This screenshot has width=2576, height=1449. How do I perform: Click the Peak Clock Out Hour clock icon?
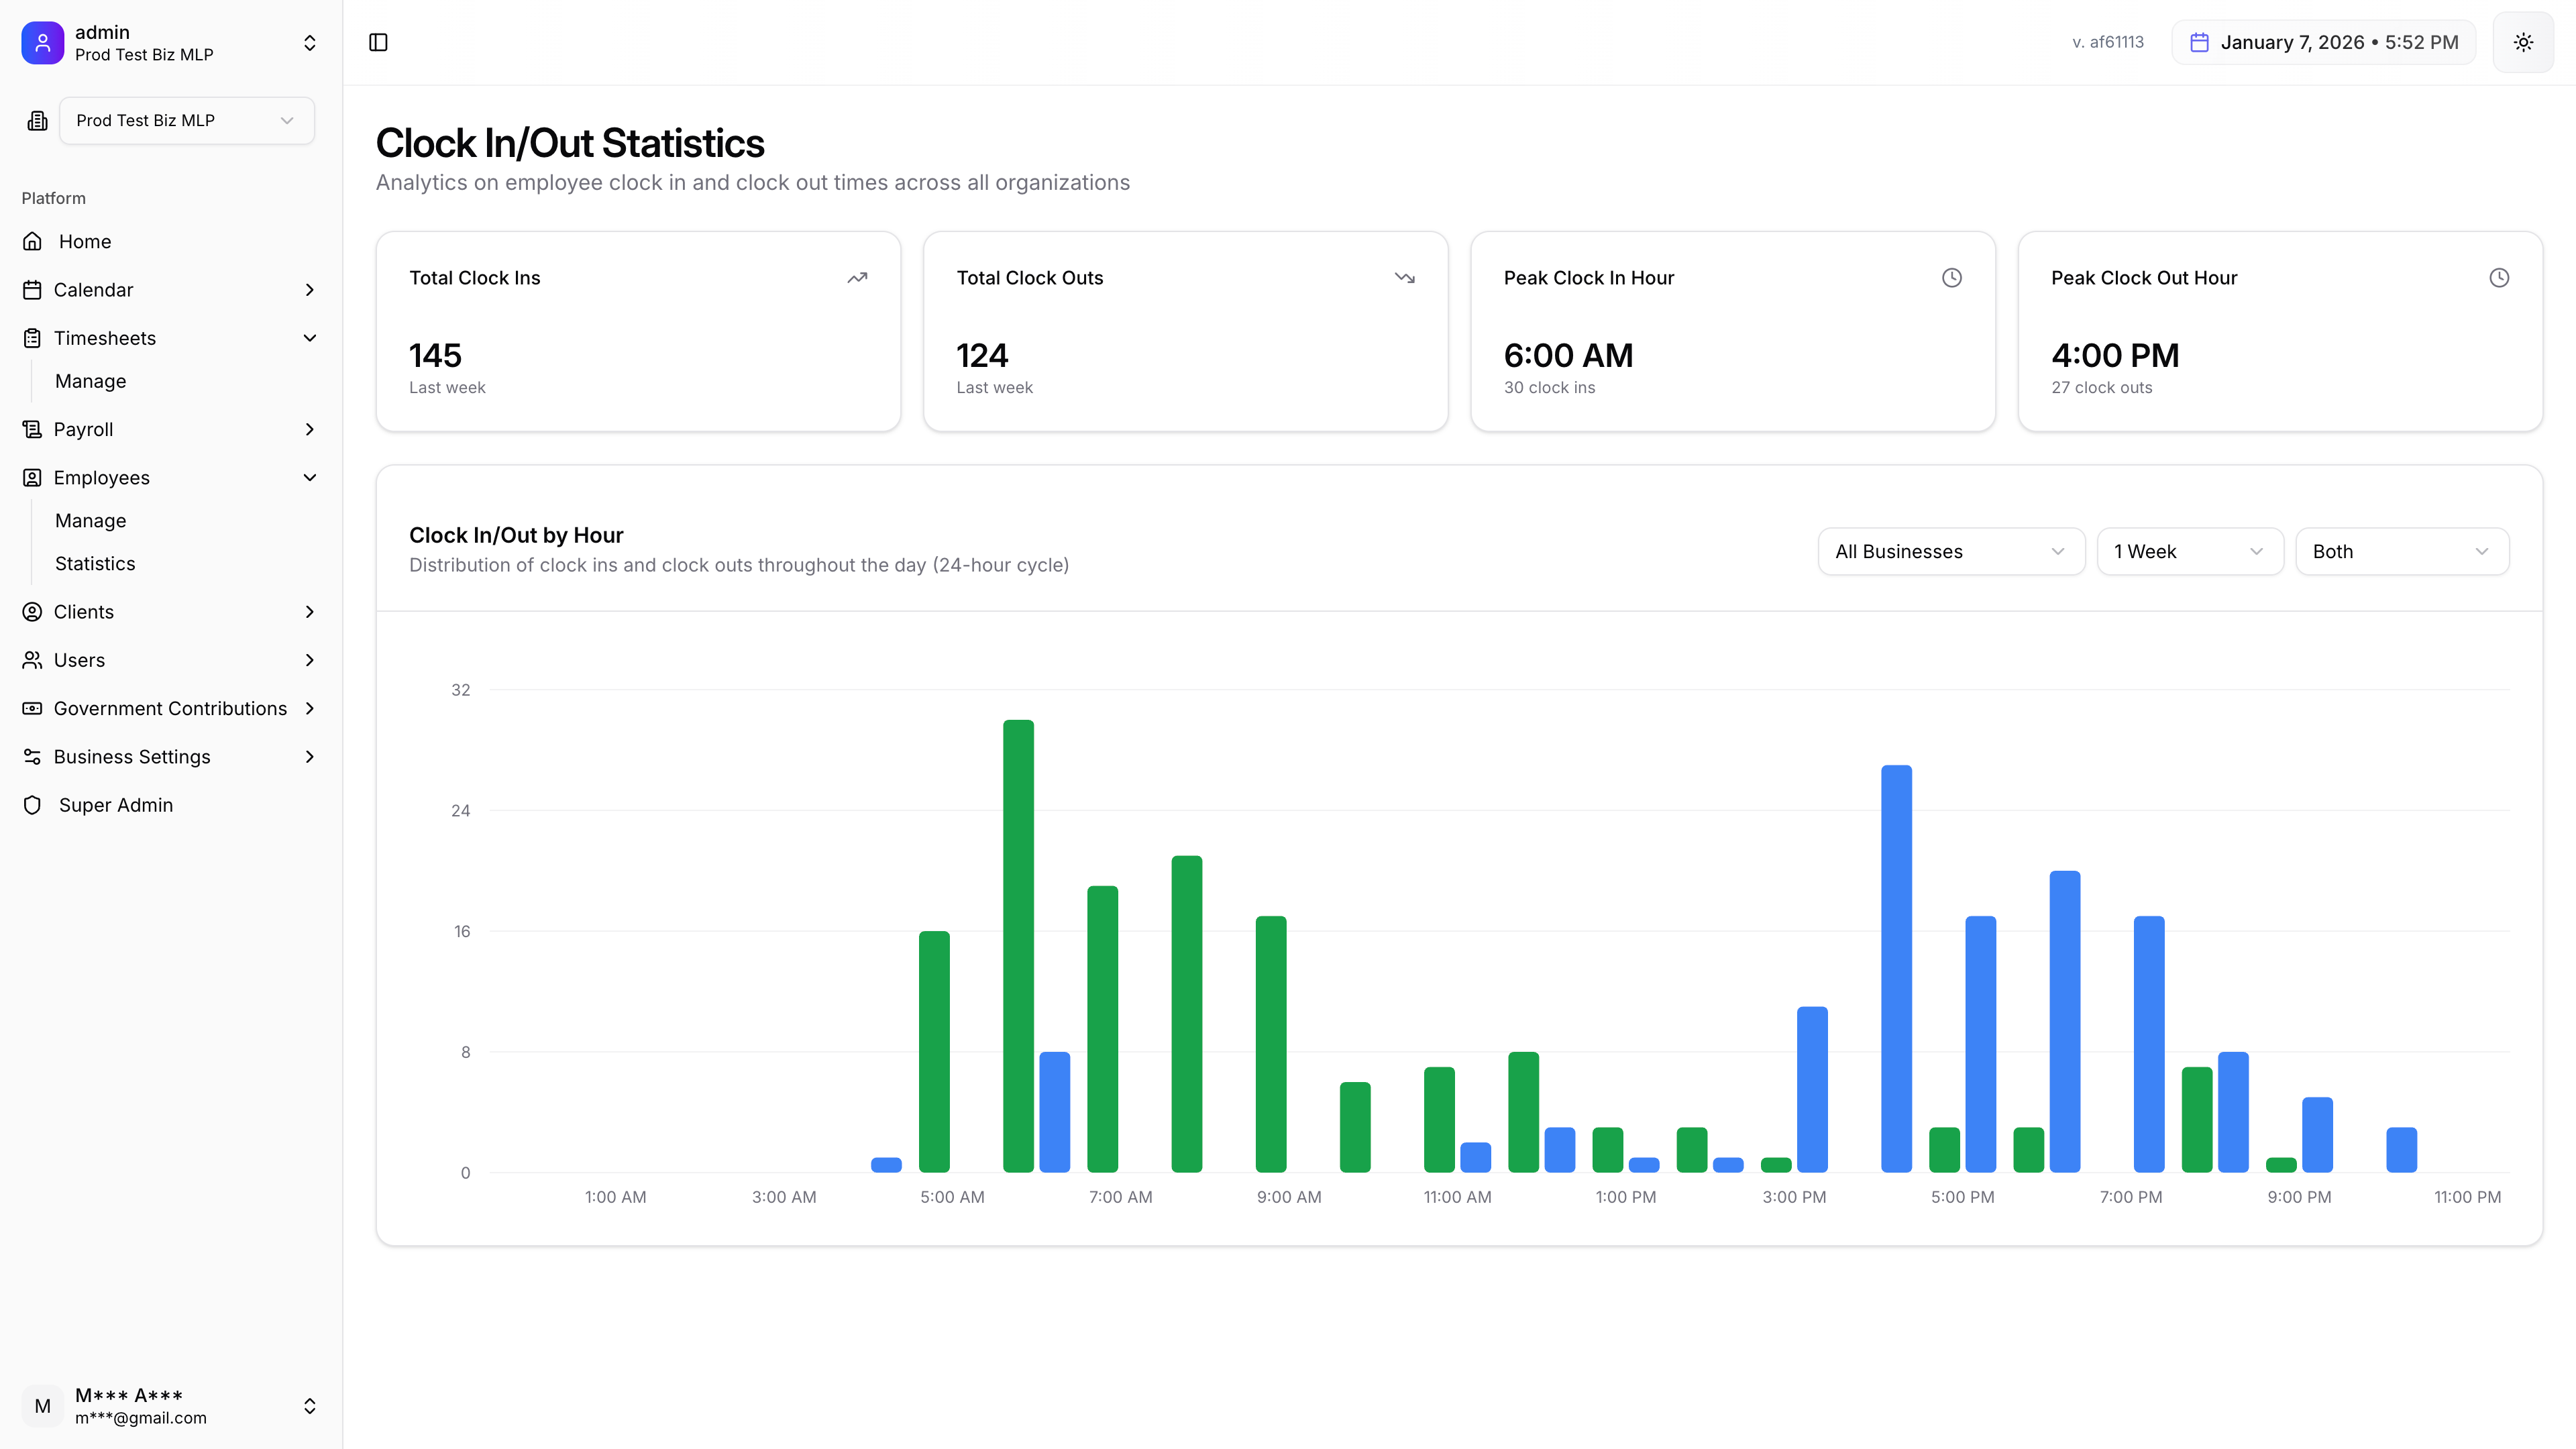(x=2498, y=278)
